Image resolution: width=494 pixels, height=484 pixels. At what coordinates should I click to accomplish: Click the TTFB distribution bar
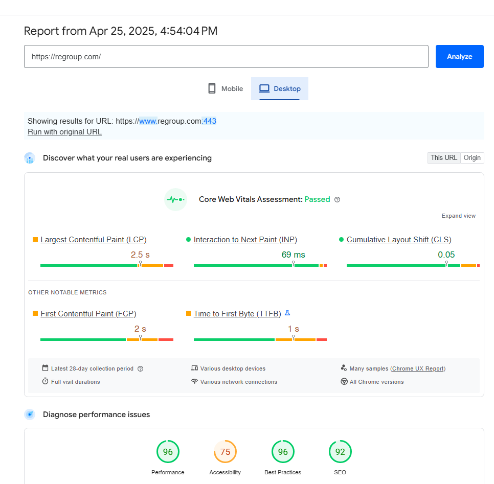tap(260, 339)
